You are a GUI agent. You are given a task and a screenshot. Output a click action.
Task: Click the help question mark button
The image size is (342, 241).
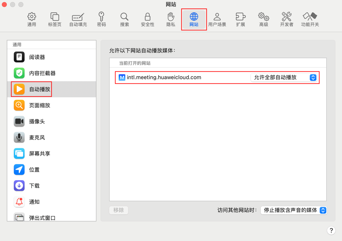coord(331,230)
